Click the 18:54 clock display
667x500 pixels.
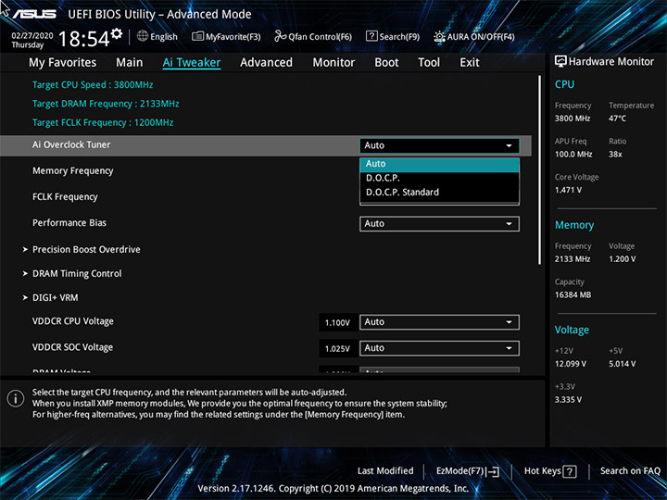83,39
